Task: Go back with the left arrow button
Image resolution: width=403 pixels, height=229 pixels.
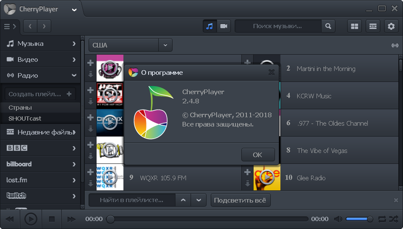Action: click(30, 26)
